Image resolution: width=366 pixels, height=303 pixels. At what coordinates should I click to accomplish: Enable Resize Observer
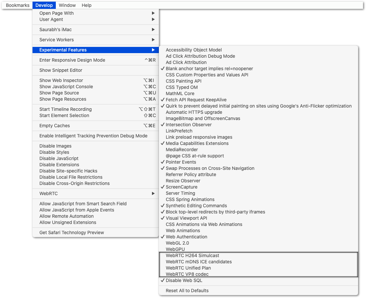[258, 181]
